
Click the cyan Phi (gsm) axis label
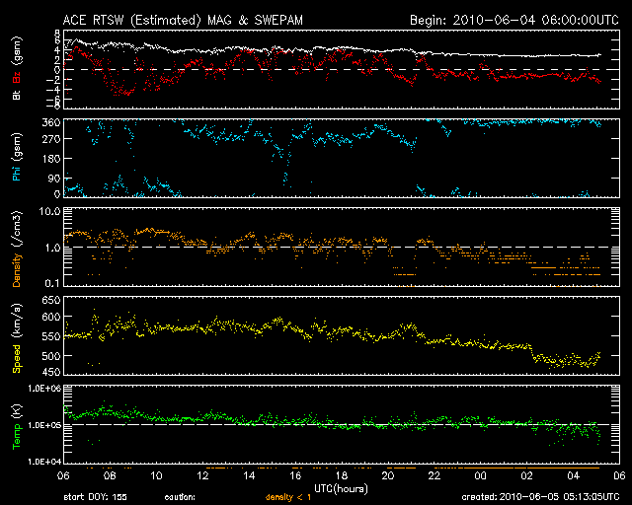(17, 157)
